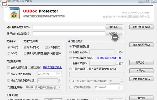The height and width of the screenshot is (100, 157).
Task: Open the 机器码许可号在线计算 link
Action: [109, 58]
